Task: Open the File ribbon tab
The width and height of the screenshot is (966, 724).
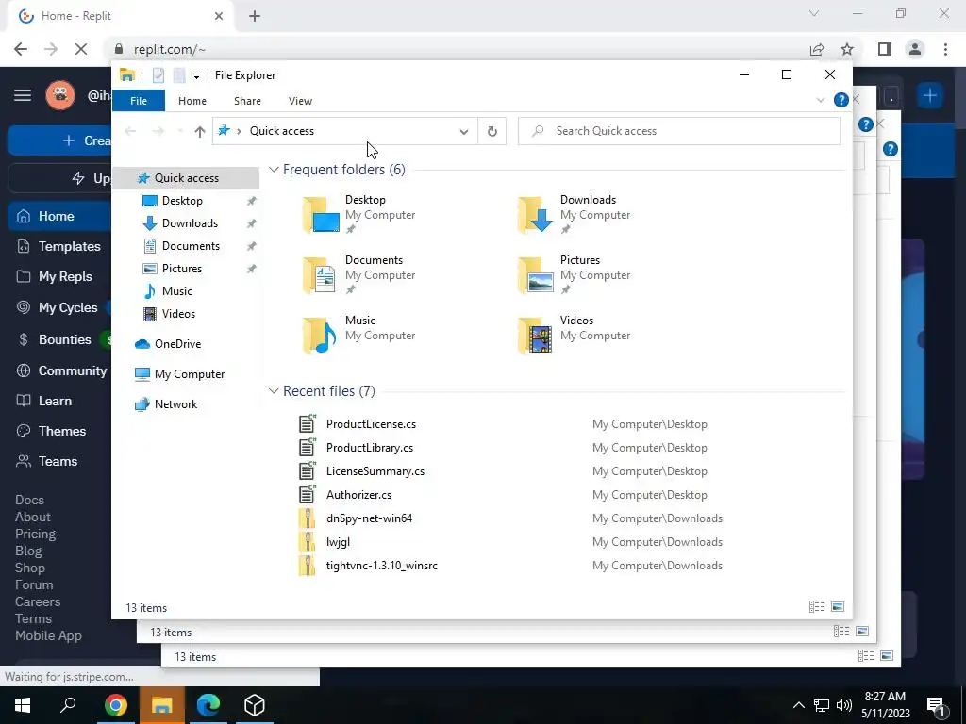Action: coord(139,101)
